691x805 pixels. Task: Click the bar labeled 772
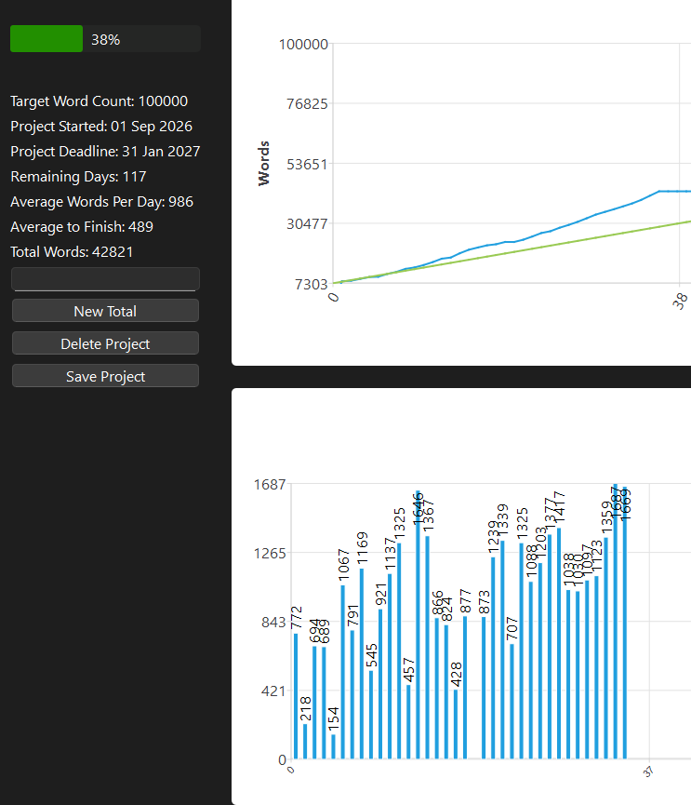[296, 696]
